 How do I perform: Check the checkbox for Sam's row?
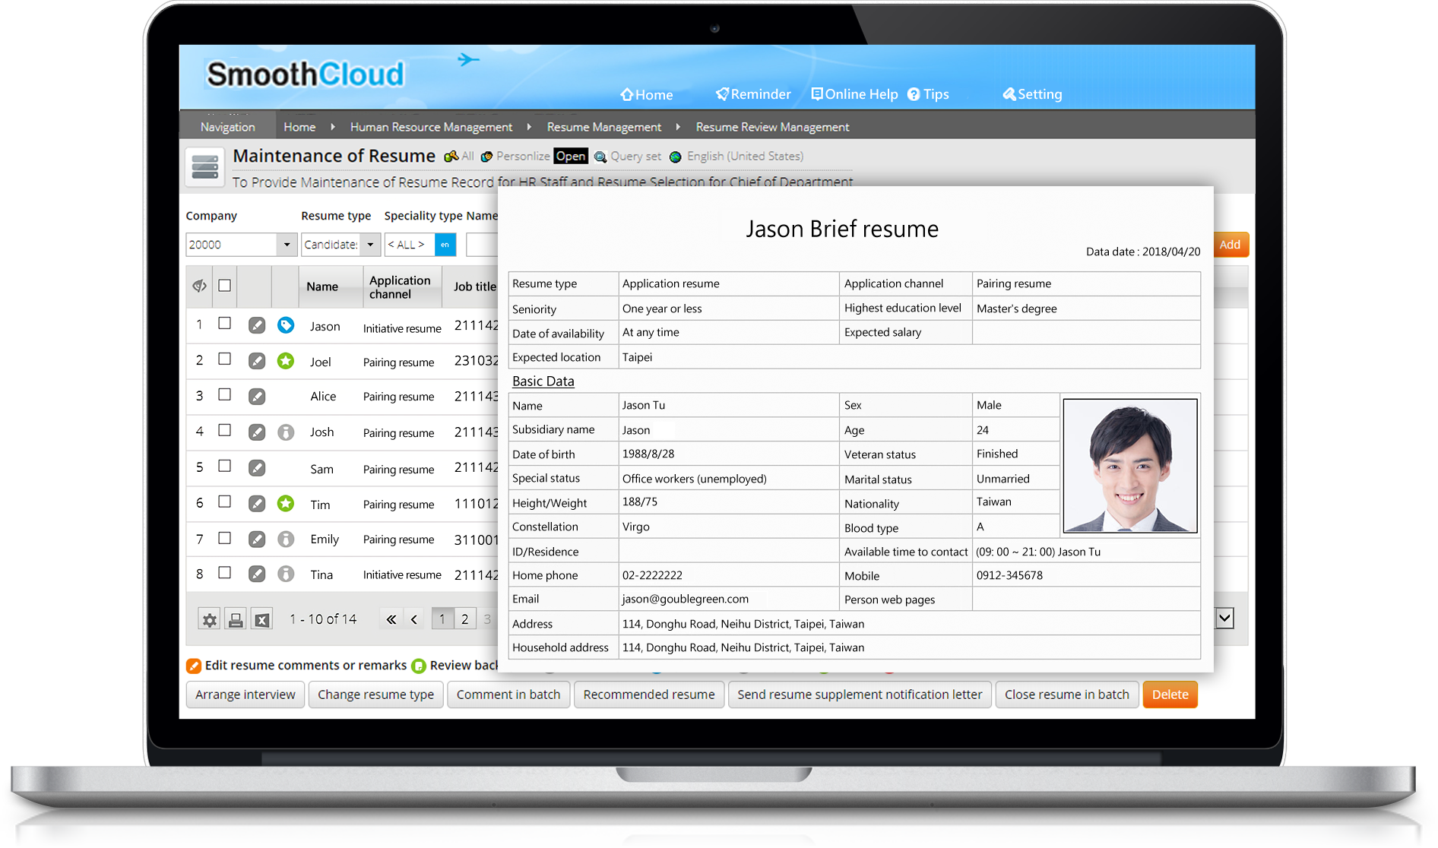224,466
